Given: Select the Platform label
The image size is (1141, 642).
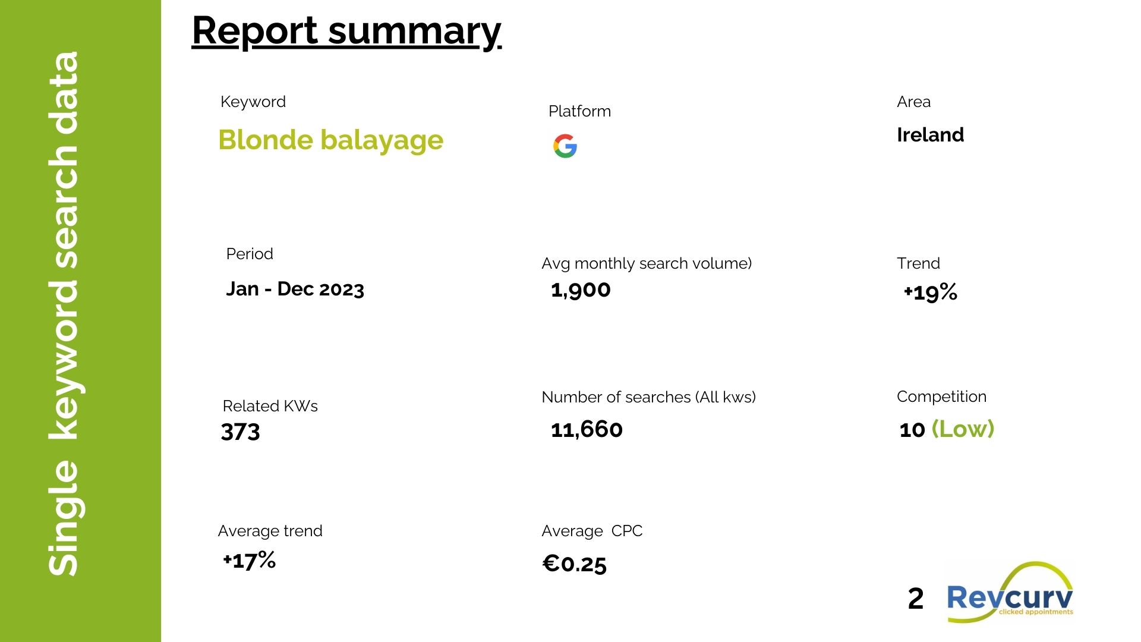Looking at the screenshot, I should pyautogui.click(x=579, y=111).
